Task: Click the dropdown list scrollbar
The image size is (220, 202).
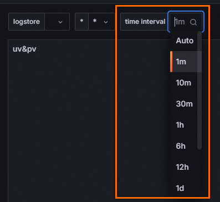Action: point(199,90)
